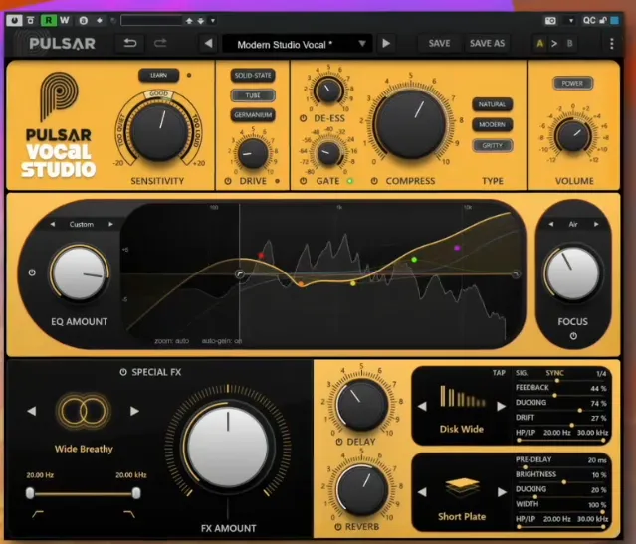Select the SOLID-STATE drive mode
The height and width of the screenshot is (544, 636).
[253, 75]
